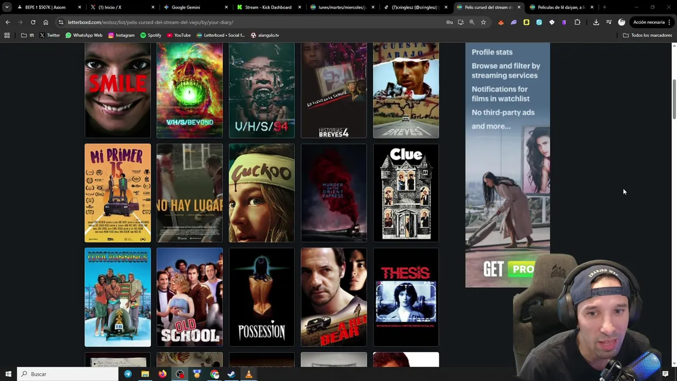677x381 pixels.
Task: Open the medal icon app in the taskbar
Action: click(x=197, y=374)
